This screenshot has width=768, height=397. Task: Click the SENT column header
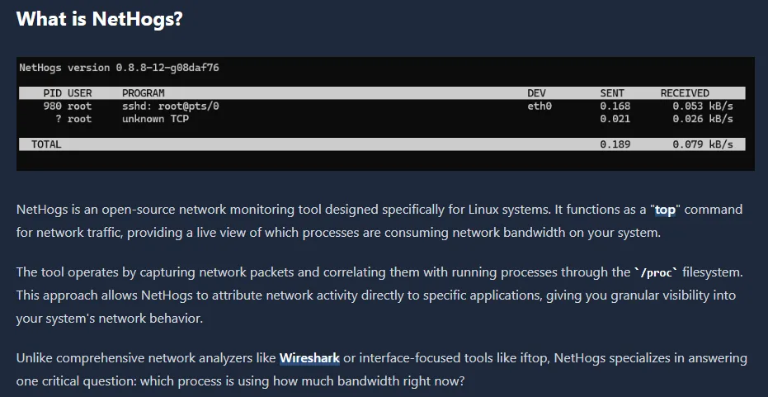coord(612,93)
